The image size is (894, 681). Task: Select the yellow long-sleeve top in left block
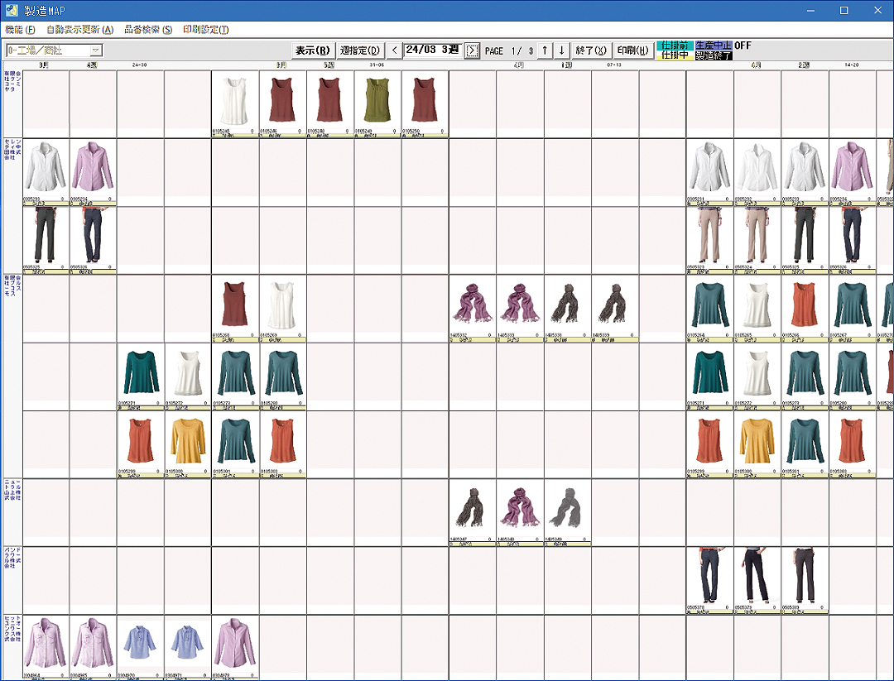(188, 441)
